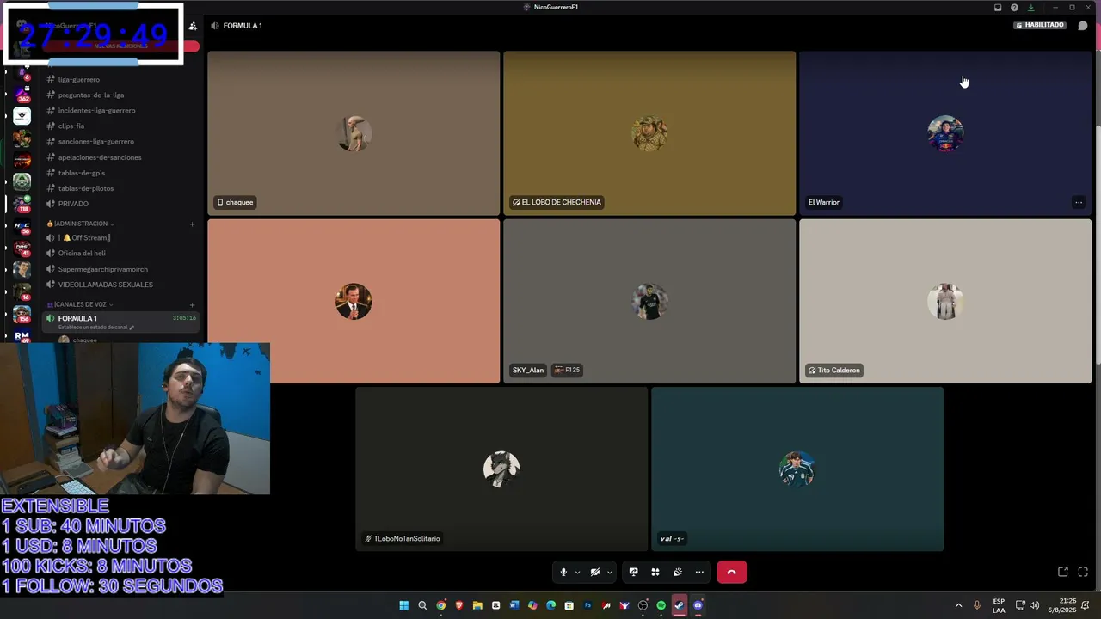Open activities launcher in call controls
This screenshot has width=1101, height=619.
point(655,572)
